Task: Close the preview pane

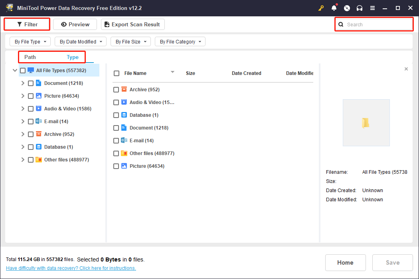Action: click(406, 69)
